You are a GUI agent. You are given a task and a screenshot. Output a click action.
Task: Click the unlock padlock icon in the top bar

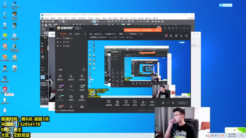(171, 36)
